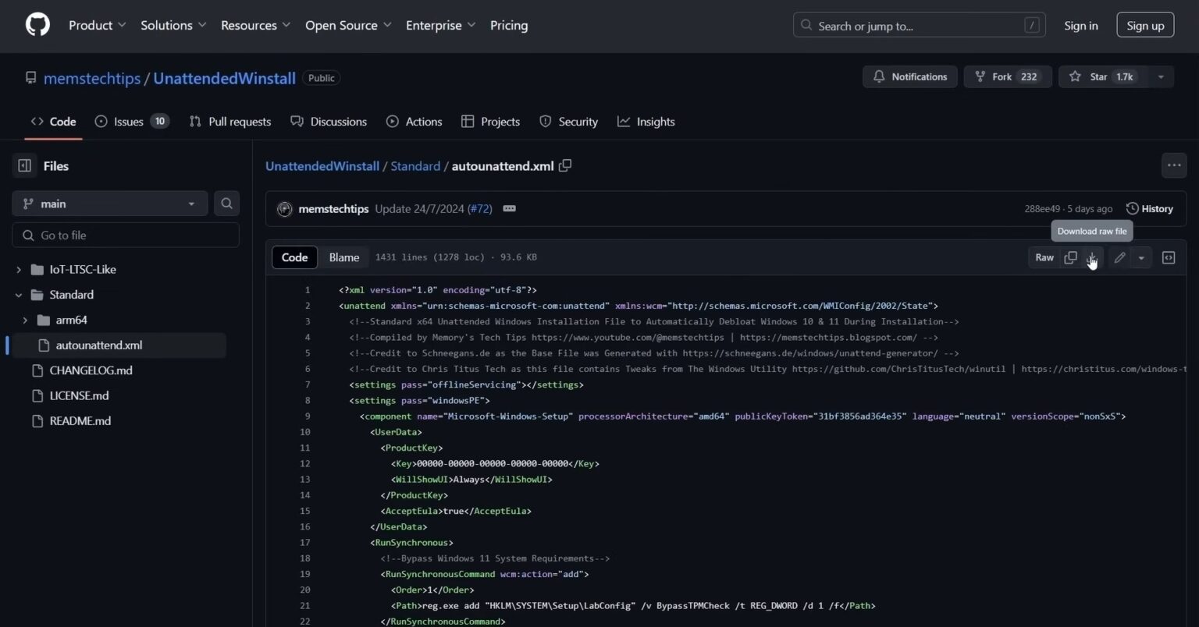Click the Go to file input
This screenshot has width=1199, height=627.
click(x=125, y=235)
